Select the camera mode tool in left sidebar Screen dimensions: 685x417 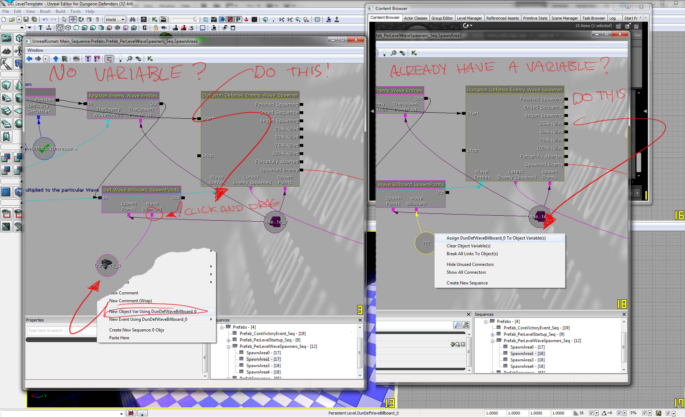6,38
